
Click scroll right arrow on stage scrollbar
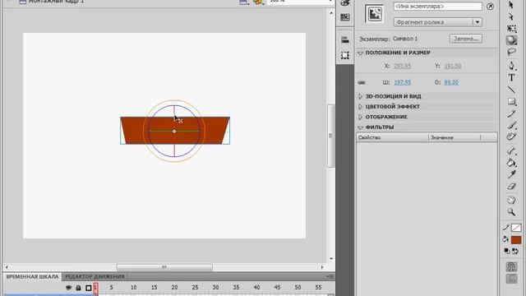click(x=322, y=267)
